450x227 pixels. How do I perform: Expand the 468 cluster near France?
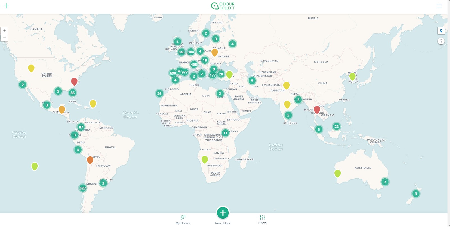point(194,64)
